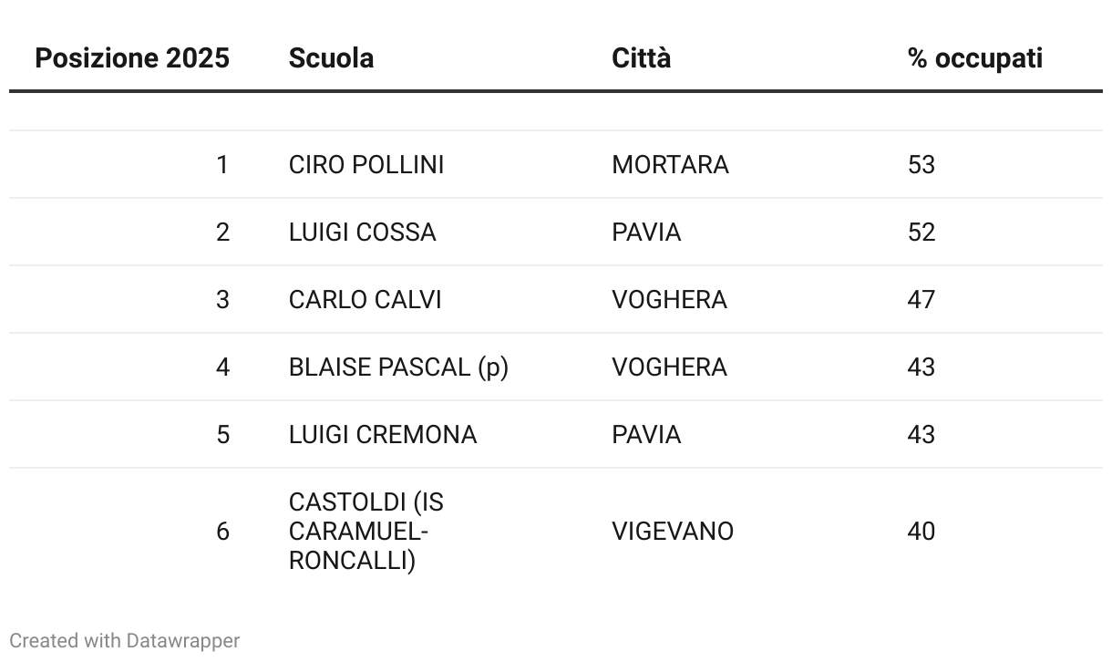The width and height of the screenshot is (1112, 662).
Task: Select the 53 percent value
Action: tap(922, 165)
